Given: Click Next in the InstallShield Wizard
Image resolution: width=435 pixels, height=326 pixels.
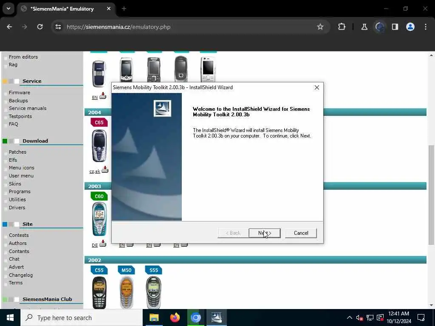Looking at the screenshot, I should (265, 233).
